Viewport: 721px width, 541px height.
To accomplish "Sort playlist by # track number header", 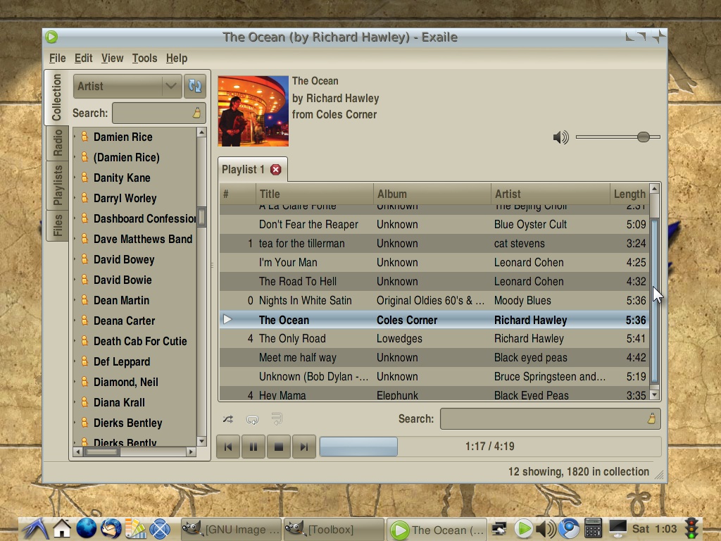I will click(238, 194).
